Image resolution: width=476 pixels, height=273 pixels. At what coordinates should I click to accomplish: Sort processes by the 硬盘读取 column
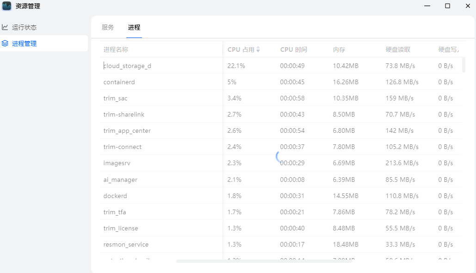click(x=399, y=50)
